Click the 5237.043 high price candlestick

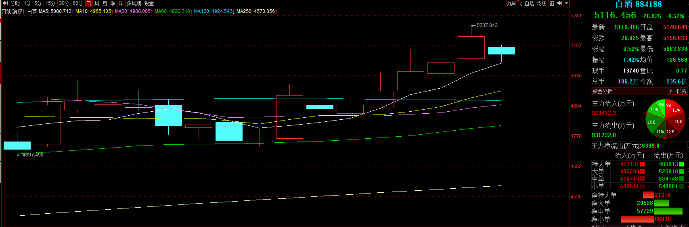(471, 47)
